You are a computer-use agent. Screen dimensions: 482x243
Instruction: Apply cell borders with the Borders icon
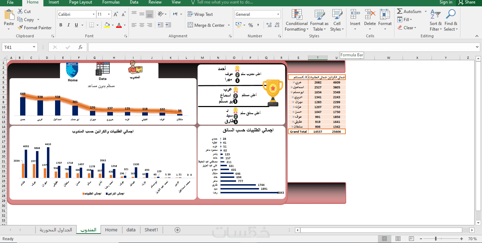coord(92,25)
